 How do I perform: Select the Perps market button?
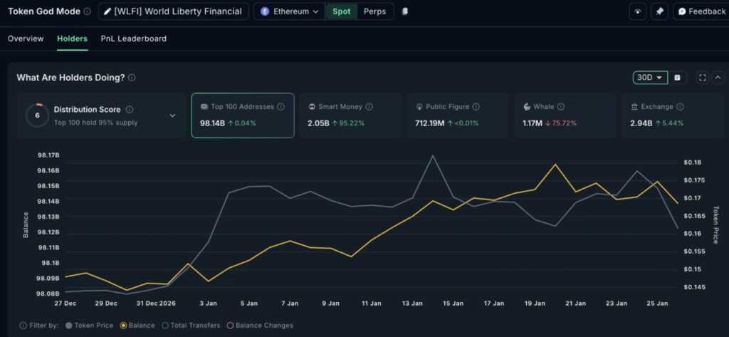(374, 11)
